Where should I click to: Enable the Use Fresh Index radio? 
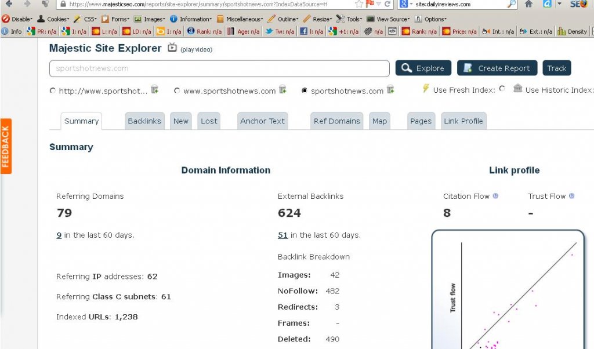pos(502,89)
